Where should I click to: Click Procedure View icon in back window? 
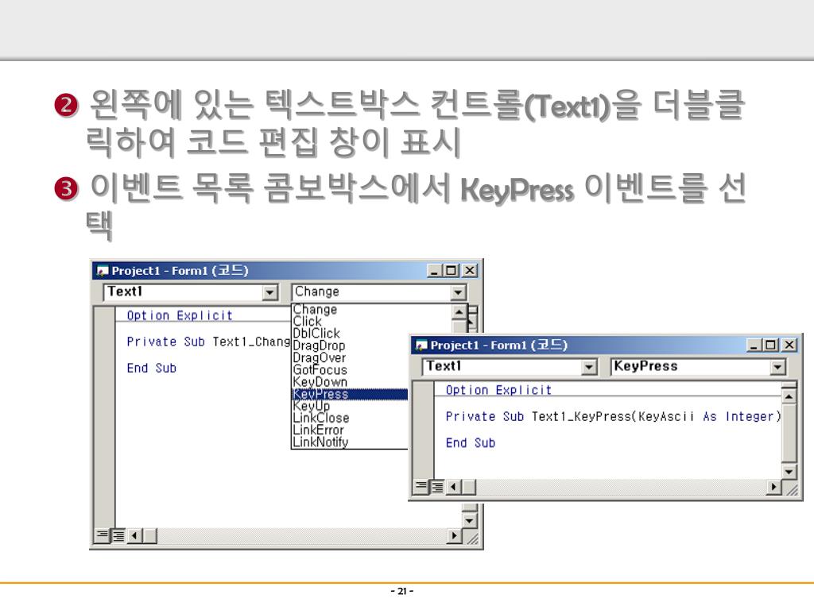[103, 535]
